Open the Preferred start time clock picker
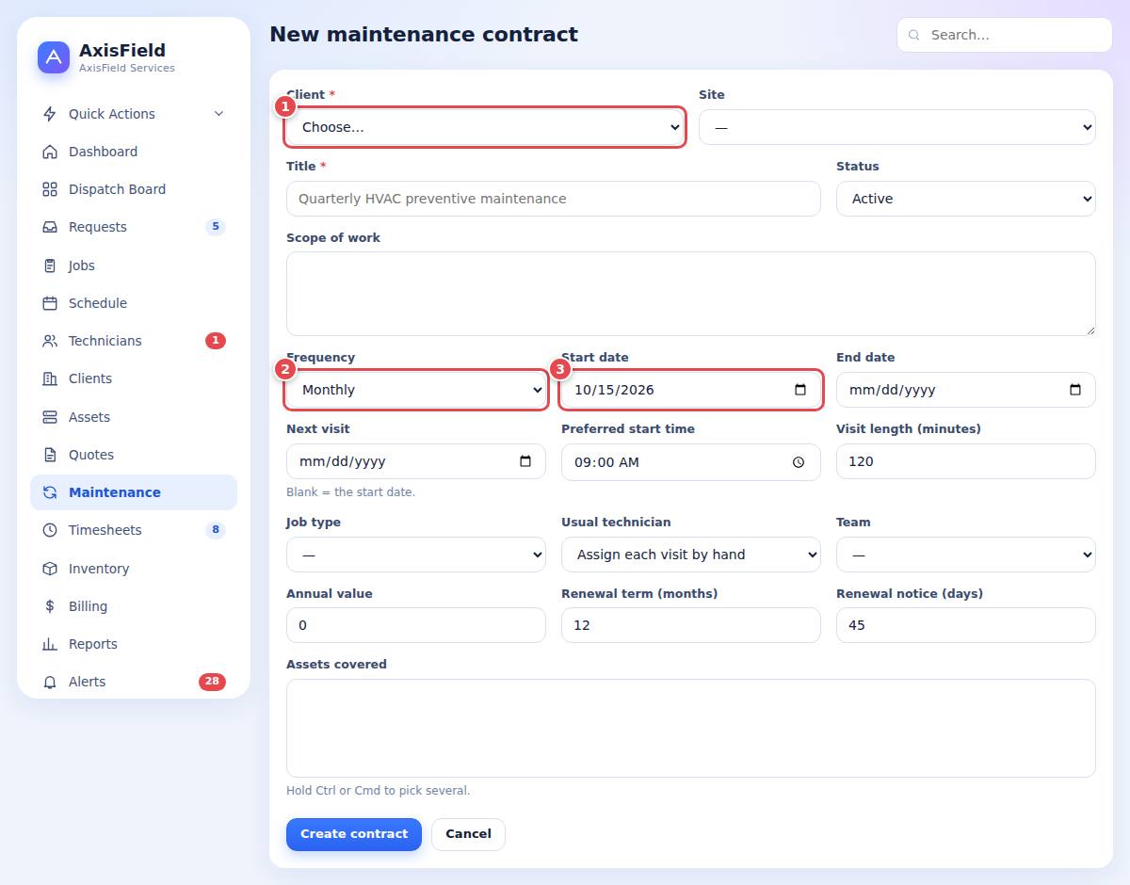The width and height of the screenshot is (1130, 885). (x=799, y=462)
